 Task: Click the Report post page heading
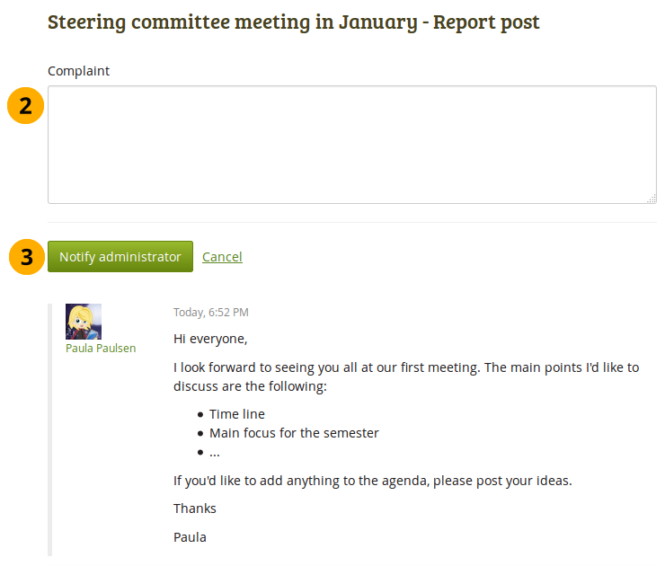coord(293,22)
